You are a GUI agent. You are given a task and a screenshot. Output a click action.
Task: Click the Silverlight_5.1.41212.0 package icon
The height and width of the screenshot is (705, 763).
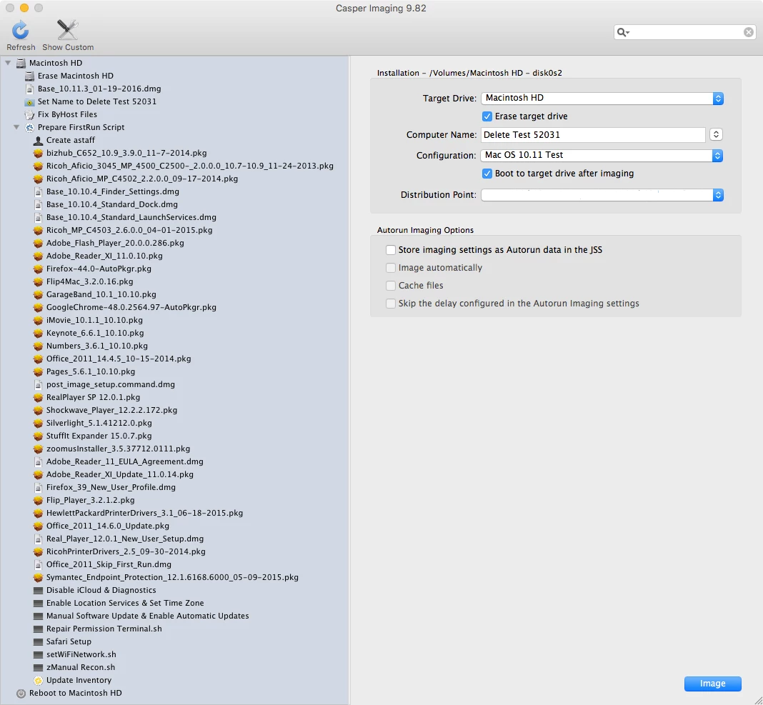38,424
